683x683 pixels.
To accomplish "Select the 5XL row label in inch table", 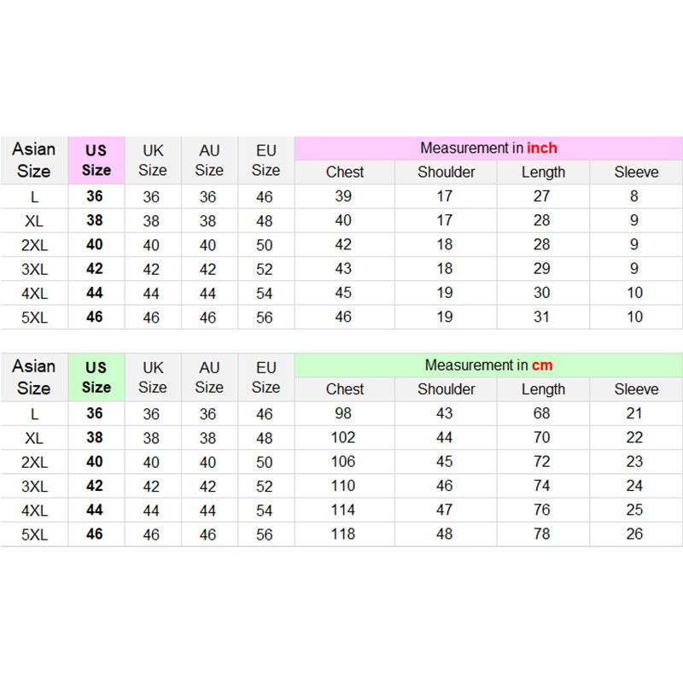I will tap(34, 317).
